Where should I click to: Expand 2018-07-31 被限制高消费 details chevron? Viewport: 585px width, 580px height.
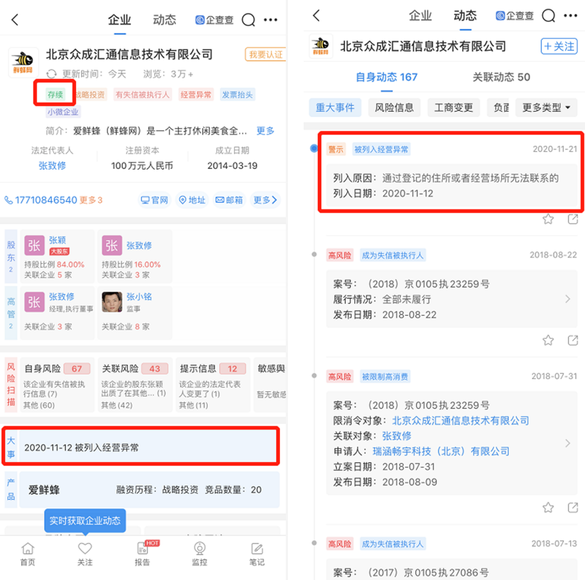pos(568,443)
